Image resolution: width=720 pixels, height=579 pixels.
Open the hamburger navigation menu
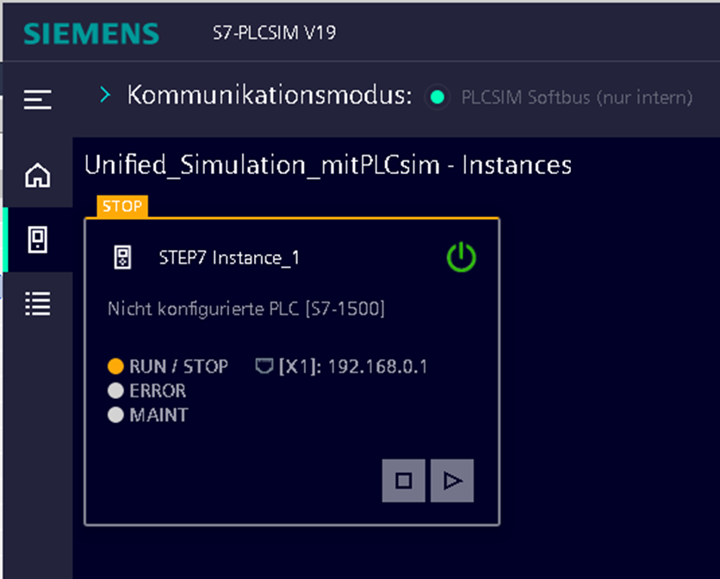(38, 99)
